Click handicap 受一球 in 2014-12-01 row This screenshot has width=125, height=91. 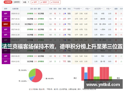[x=103, y=61]
